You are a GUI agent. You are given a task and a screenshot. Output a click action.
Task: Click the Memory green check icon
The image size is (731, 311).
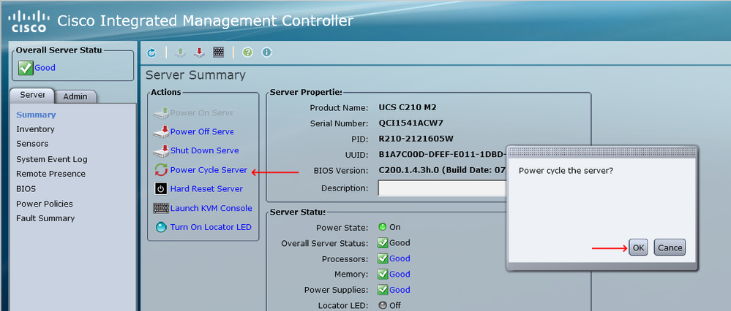click(383, 274)
